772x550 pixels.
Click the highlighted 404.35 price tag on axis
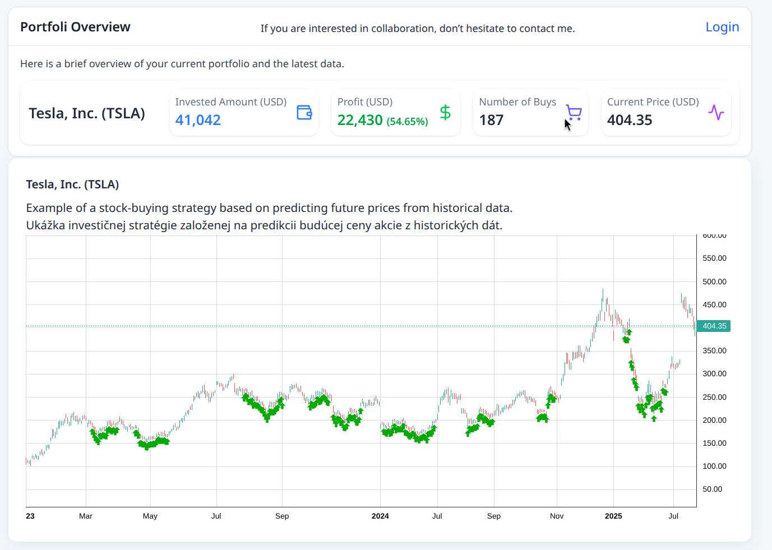pos(713,326)
